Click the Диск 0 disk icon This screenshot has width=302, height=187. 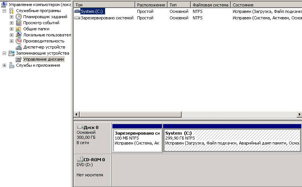coord(80,127)
